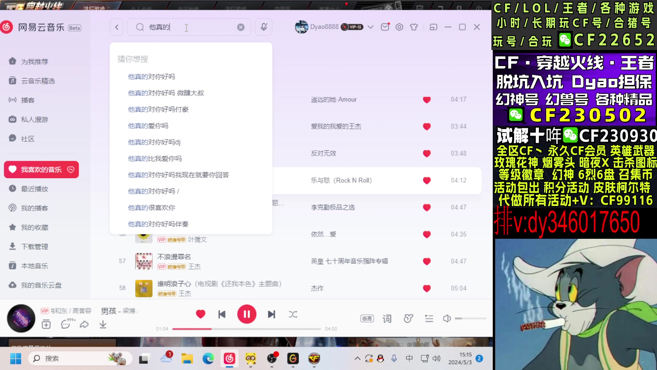Select suggestion 他真的对你好吗伴奏
The image size is (657, 370).
click(x=158, y=224)
